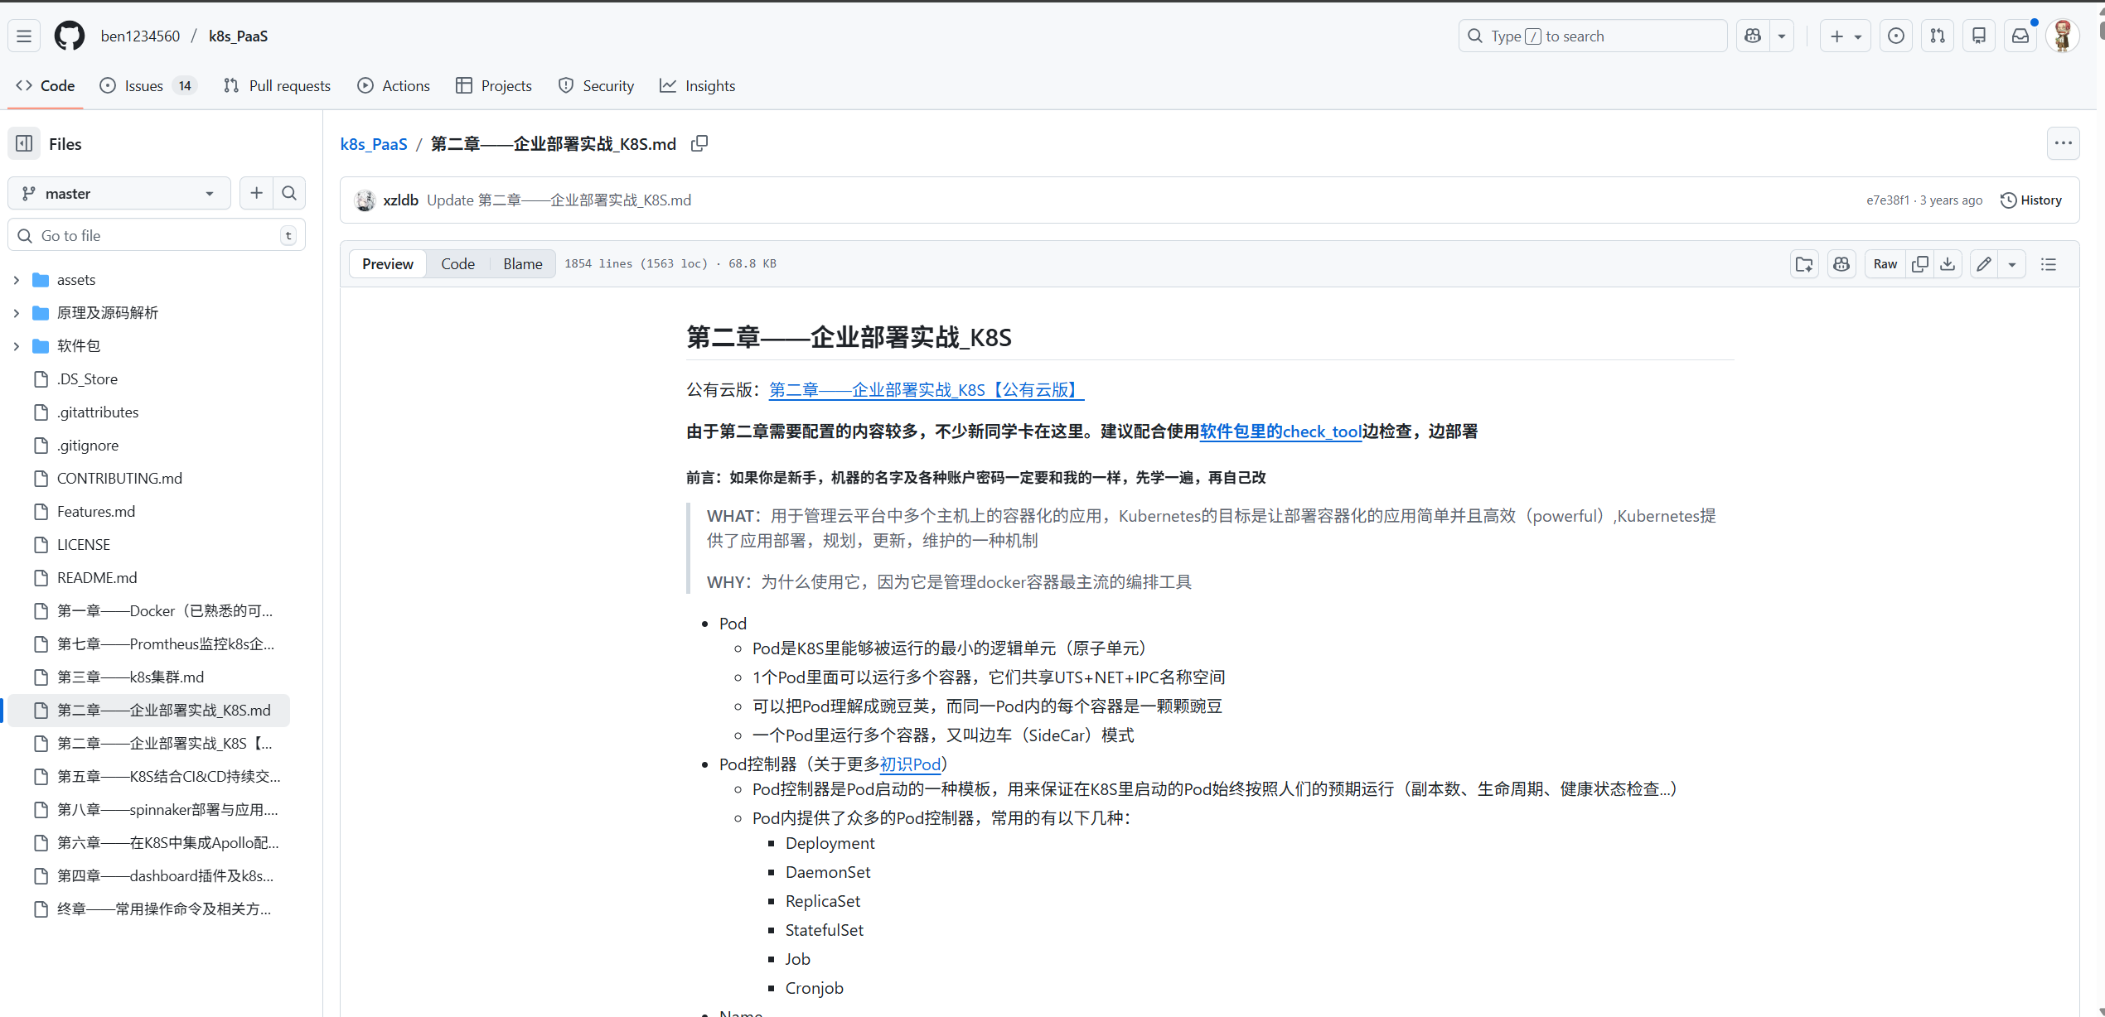Open the commit History

(x=2031, y=200)
